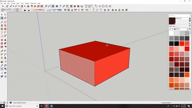
Task: Select the Polygon tool in left palette
Action: (5, 29)
